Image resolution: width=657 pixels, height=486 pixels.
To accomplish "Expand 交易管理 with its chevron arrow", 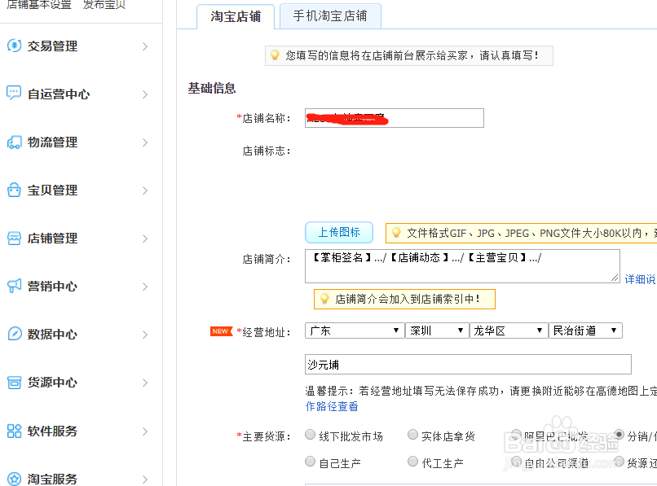I will tap(145, 46).
